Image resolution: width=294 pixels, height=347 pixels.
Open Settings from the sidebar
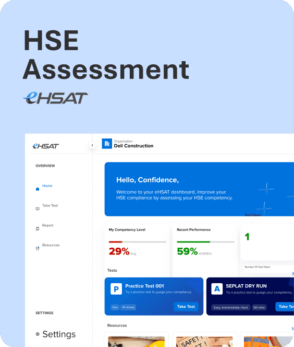59,334
